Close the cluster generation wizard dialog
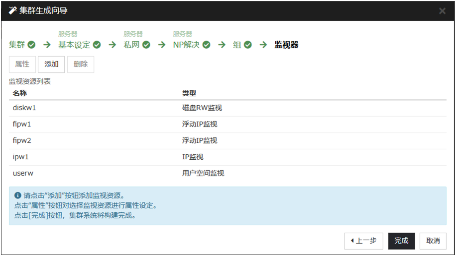Viewport: 456px width, 256px height. [442, 11]
